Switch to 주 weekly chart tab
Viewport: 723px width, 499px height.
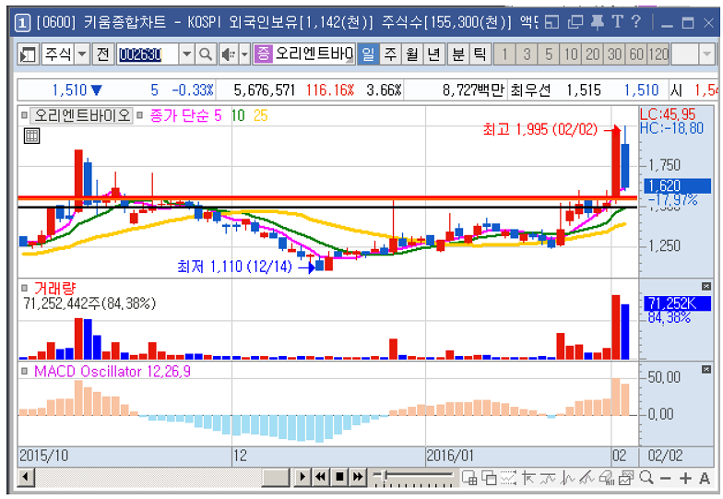click(x=390, y=54)
